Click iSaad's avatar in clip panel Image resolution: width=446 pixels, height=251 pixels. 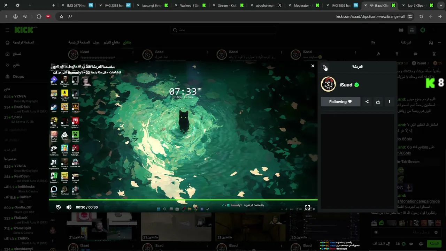coord(328,84)
